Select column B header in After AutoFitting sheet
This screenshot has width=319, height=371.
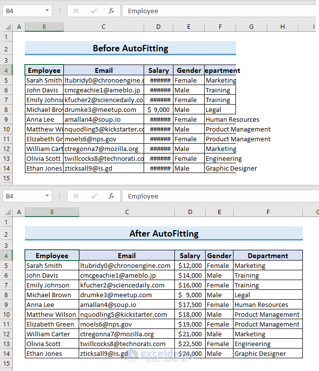52,212
